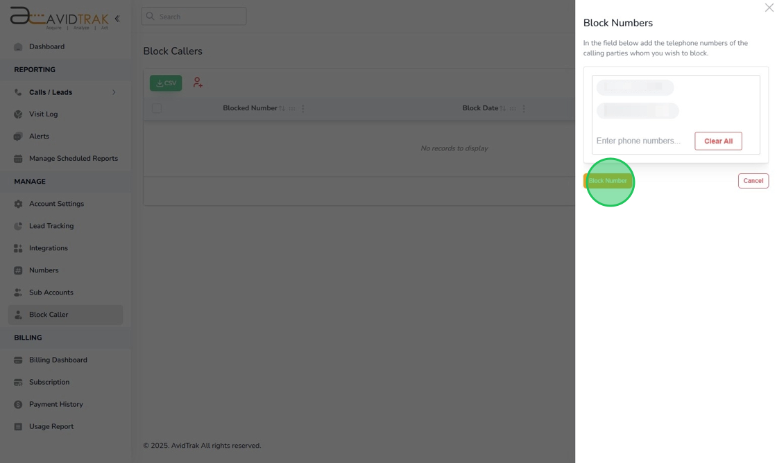Expand the Calls / Leads chevron
Image resolution: width=777 pixels, height=463 pixels.
[114, 92]
